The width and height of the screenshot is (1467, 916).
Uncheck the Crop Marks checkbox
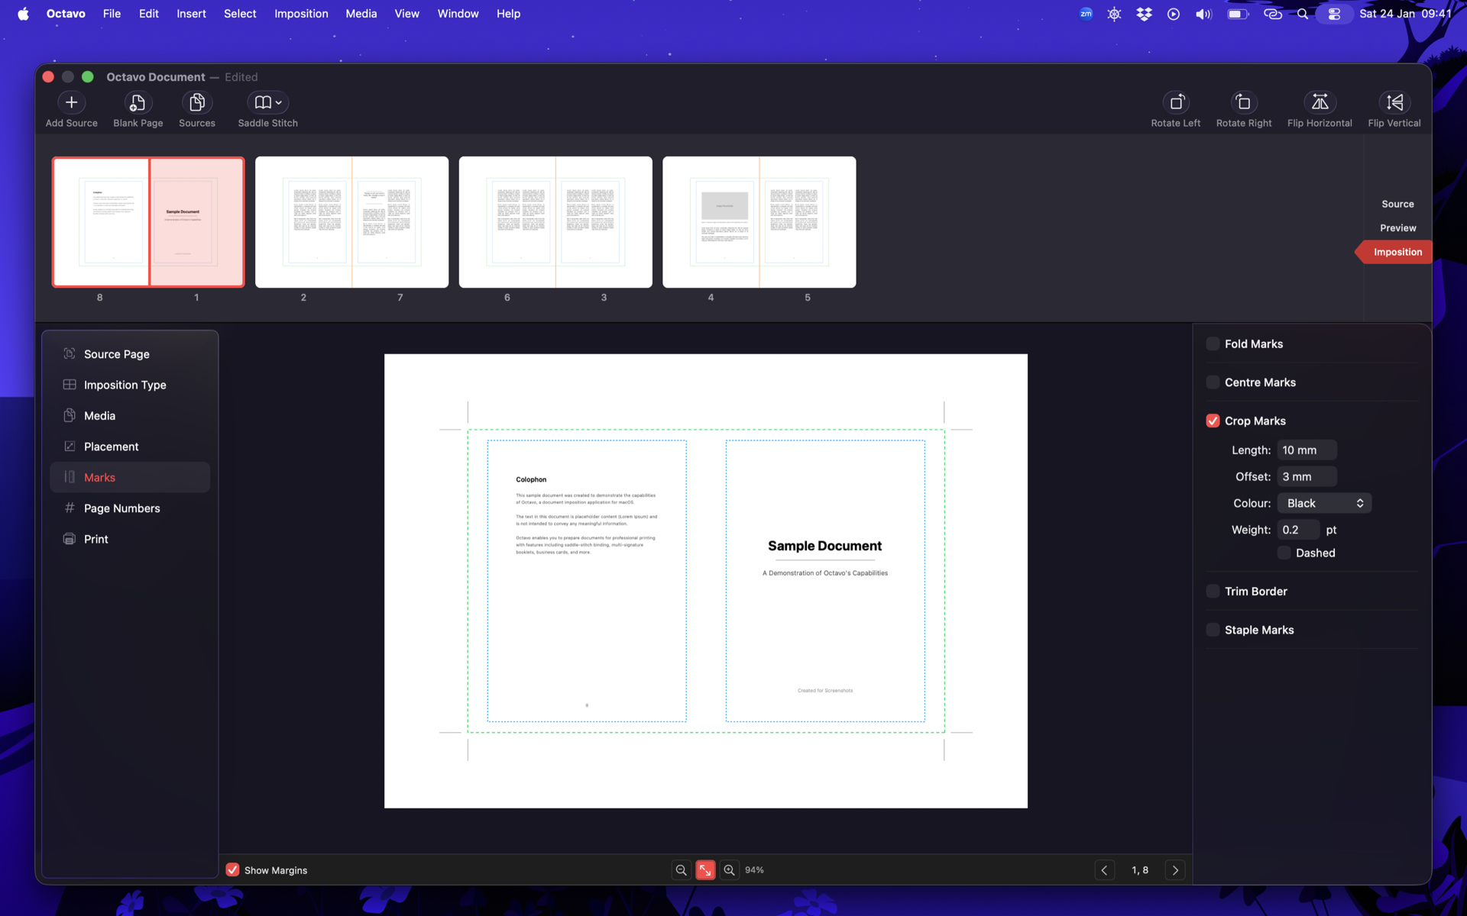[1213, 421]
